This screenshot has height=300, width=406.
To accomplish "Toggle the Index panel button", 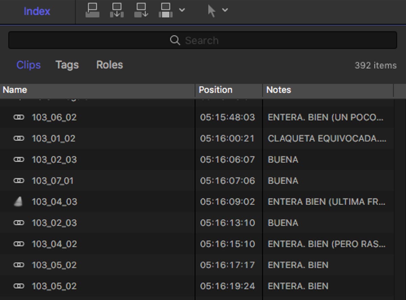I will click(37, 11).
